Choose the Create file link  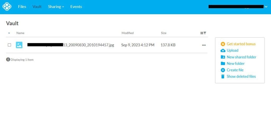[x=235, y=70]
